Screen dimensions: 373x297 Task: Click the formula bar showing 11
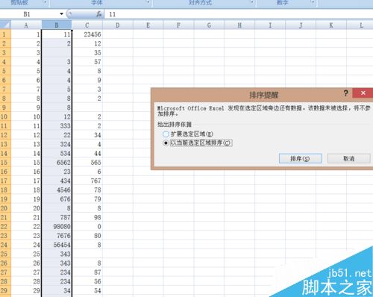(x=239, y=14)
